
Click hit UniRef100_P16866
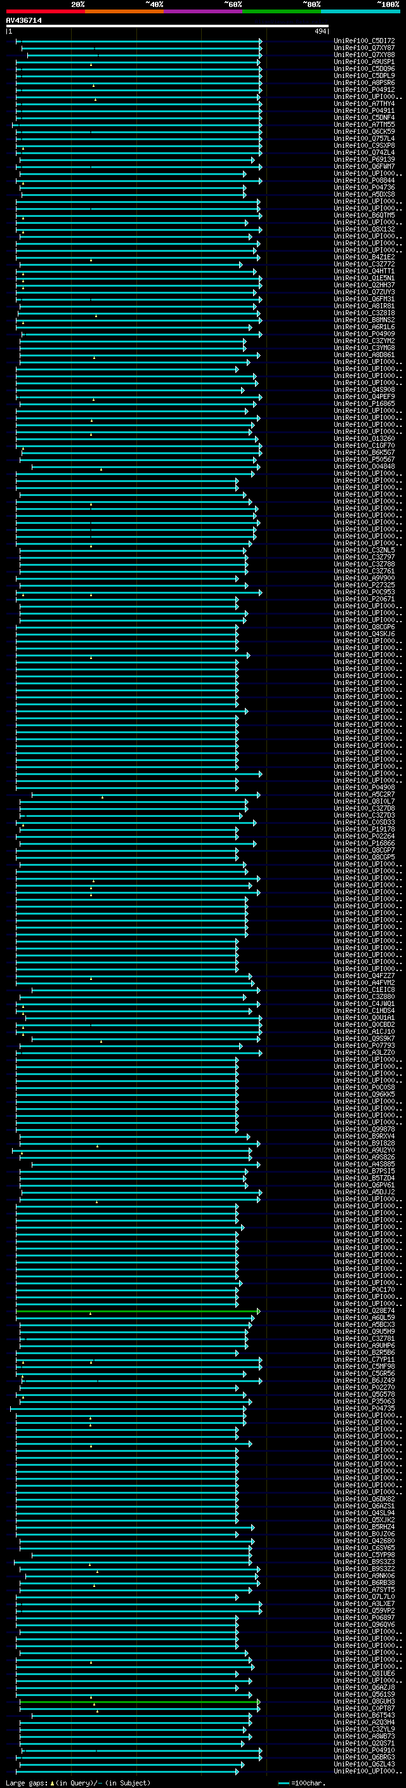tap(364, 843)
